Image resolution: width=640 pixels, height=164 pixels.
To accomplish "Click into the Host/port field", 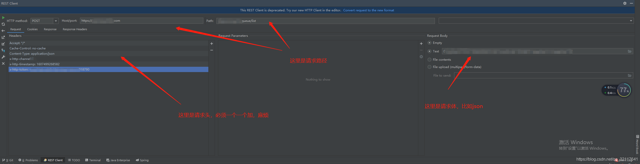I will point(142,21).
